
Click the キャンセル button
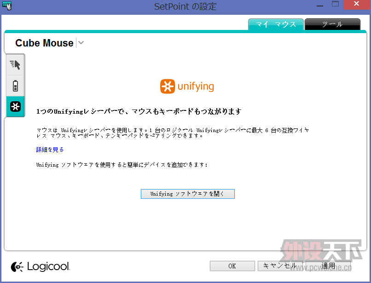pos(280,266)
